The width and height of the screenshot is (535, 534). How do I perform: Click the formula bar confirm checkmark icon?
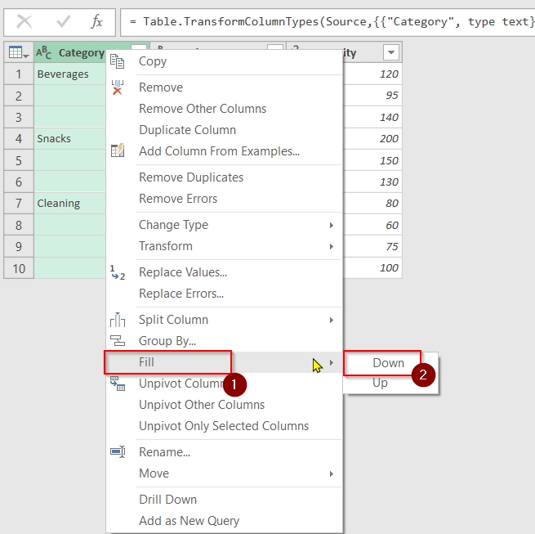64,22
